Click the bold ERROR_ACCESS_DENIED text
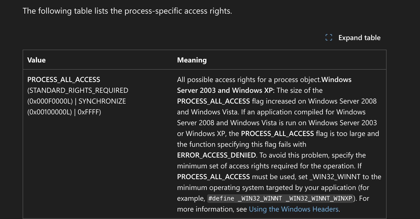 [216, 155]
